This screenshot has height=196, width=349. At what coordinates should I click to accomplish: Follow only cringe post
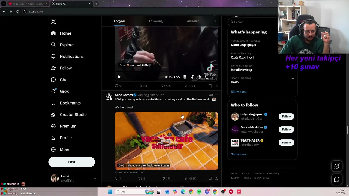coord(286,117)
